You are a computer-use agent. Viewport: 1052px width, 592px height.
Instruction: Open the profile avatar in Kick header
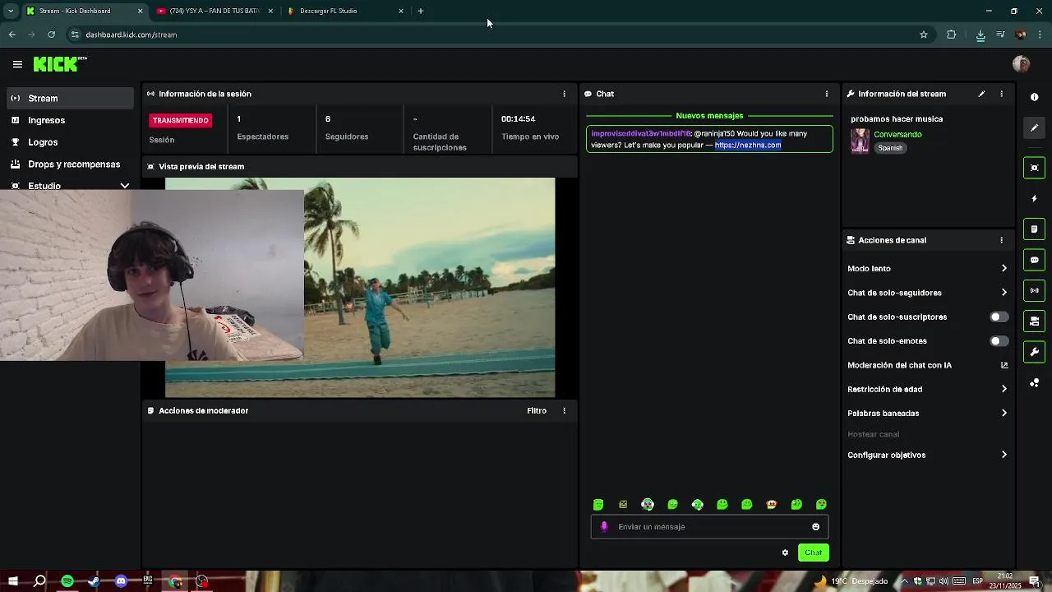(1021, 64)
